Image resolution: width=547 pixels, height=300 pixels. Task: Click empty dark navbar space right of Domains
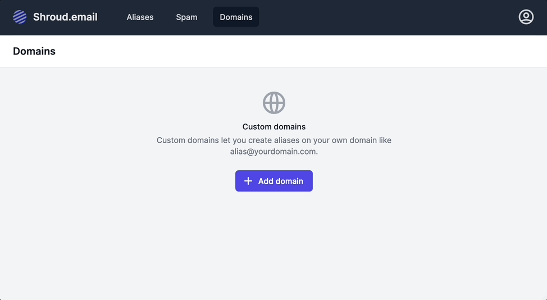point(382,17)
